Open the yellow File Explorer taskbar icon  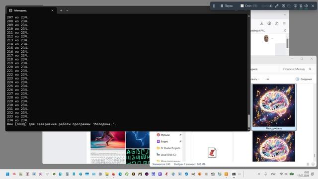coord(107,174)
